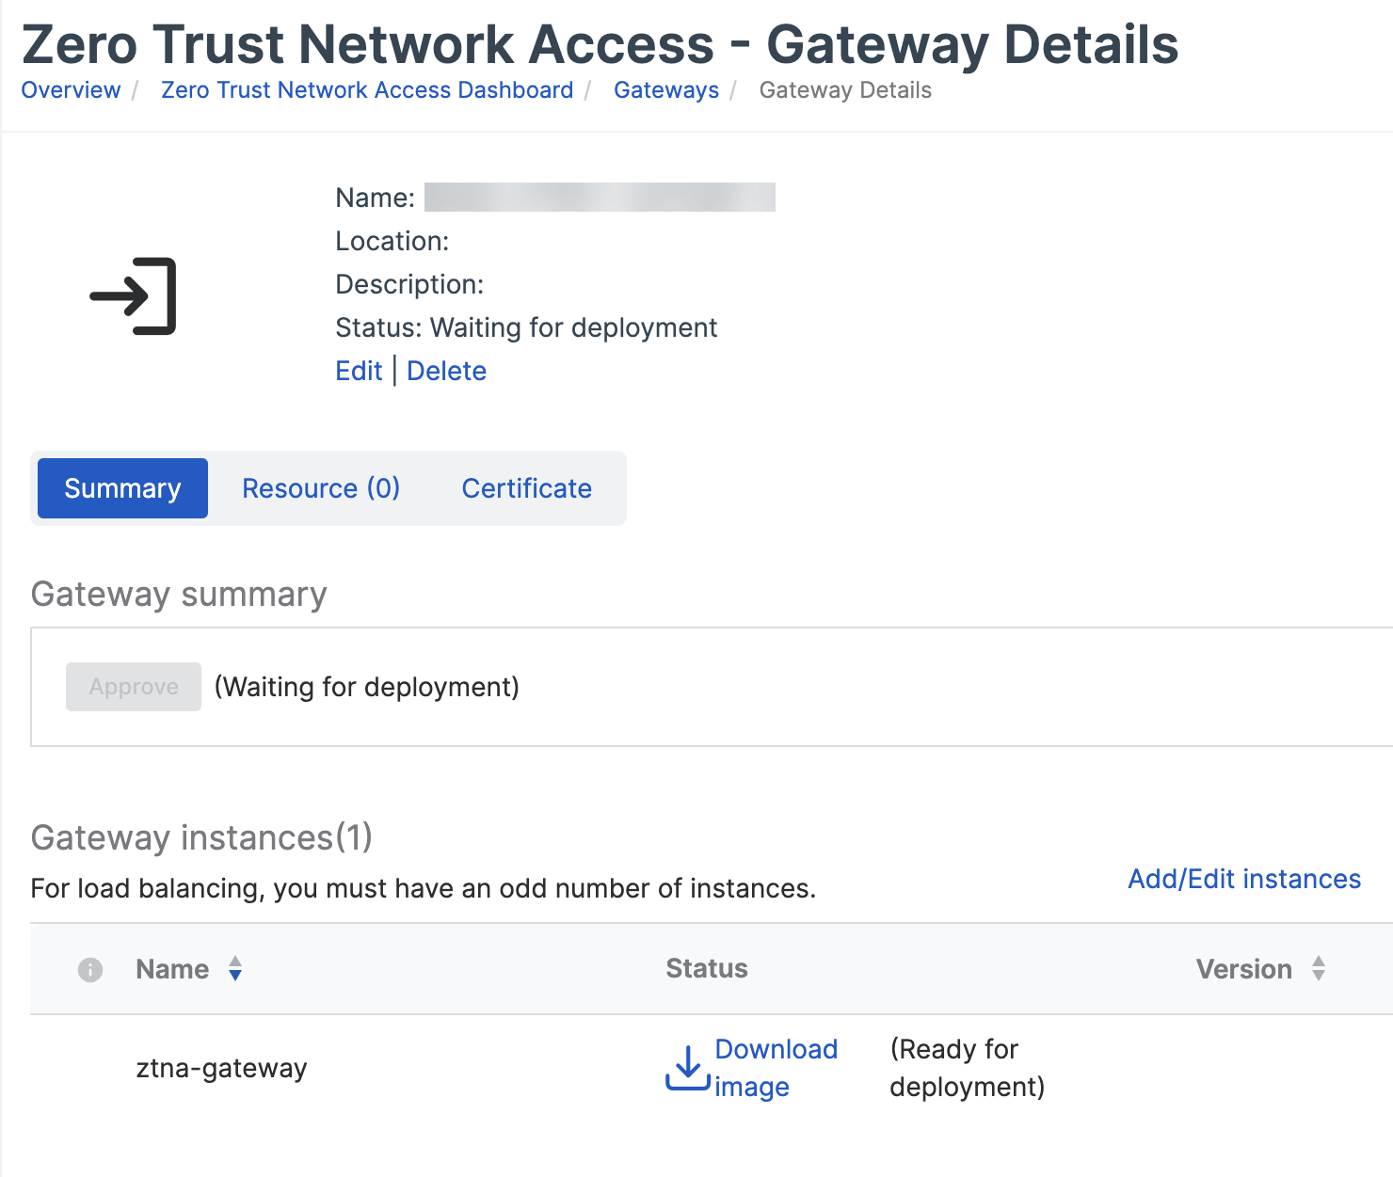Click the Edit gateway link
This screenshot has width=1393, height=1177.
tap(359, 371)
